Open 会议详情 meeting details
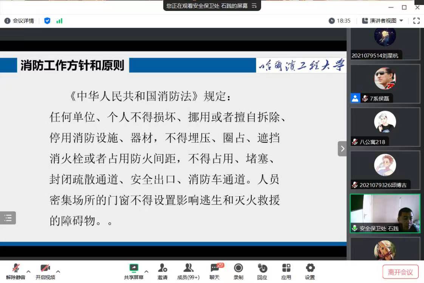Viewport: 424px width, 283px height. 19,21
